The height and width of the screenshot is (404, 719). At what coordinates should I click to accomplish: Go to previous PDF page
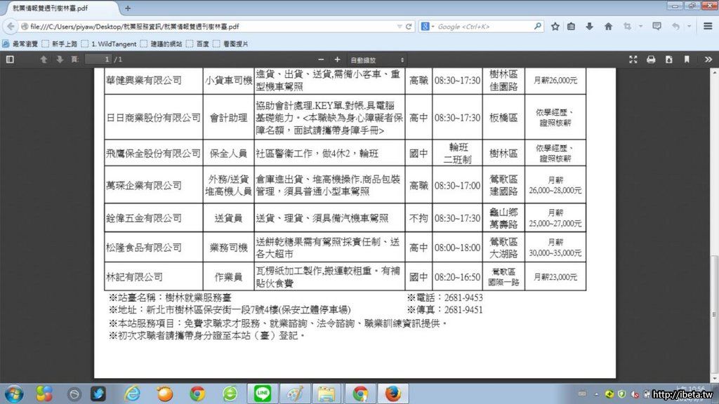pyautogui.click(x=44, y=60)
